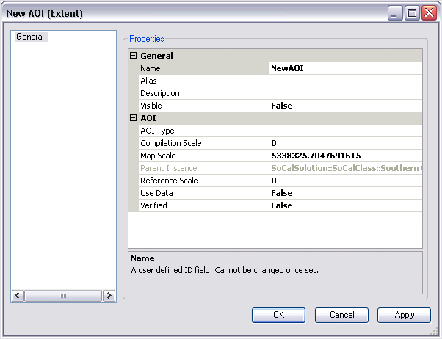Collapse the AOI property group

pos(134,118)
